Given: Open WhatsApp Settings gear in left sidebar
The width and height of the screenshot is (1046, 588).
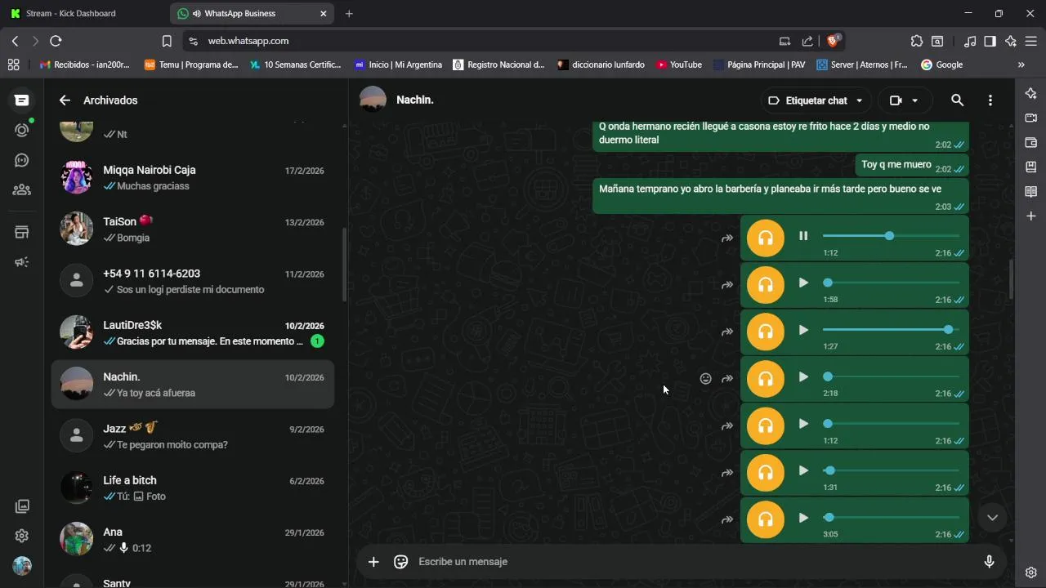Looking at the screenshot, I should pyautogui.click(x=22, y=536).
